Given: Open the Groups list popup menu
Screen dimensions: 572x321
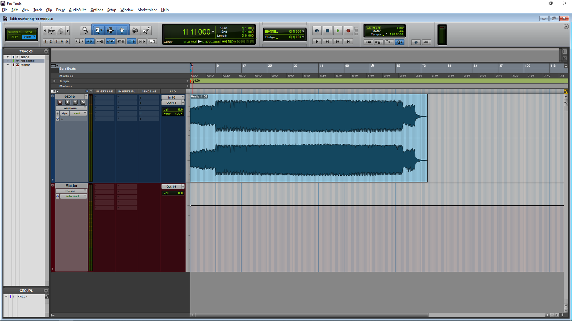Looking at the screenshot, I should [46, 291].
